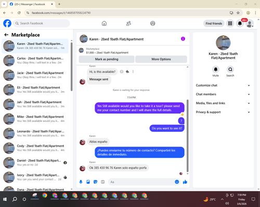
Task: Open Karen conversation header title
Action: (116, 39)
